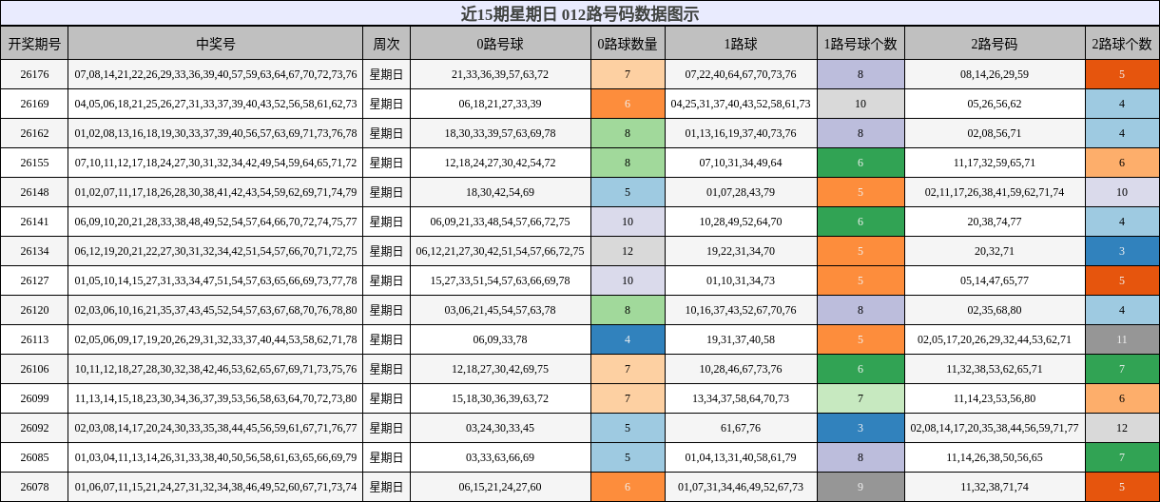Click orange 0路球数量 cell of row 26169
This screenshot has height=502, width=1160.
[628, 104]
